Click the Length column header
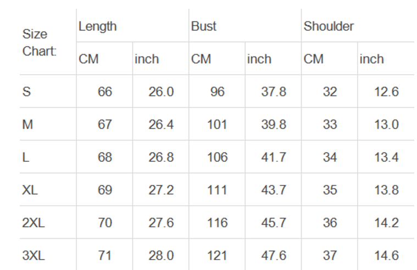 click(x=98, y=26)
